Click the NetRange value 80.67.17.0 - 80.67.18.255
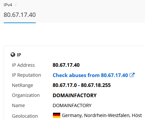Viewport: 145px width, 121px height. [81, 85]
